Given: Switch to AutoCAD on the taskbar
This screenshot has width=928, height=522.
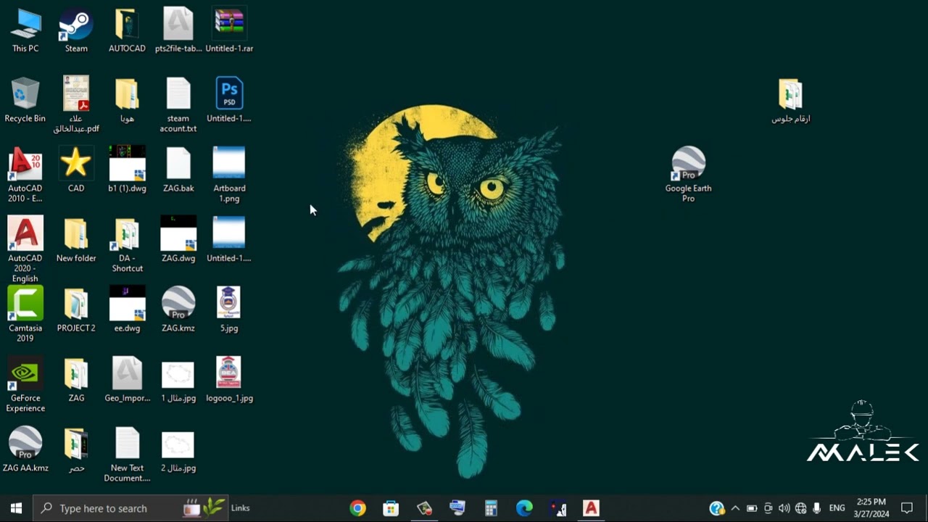Looking at the screenshot, I should tap(591, 508).
